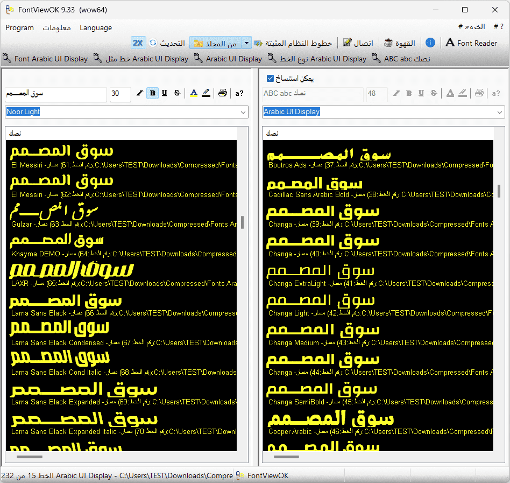Toggle italic in left panel

[139, 93]
